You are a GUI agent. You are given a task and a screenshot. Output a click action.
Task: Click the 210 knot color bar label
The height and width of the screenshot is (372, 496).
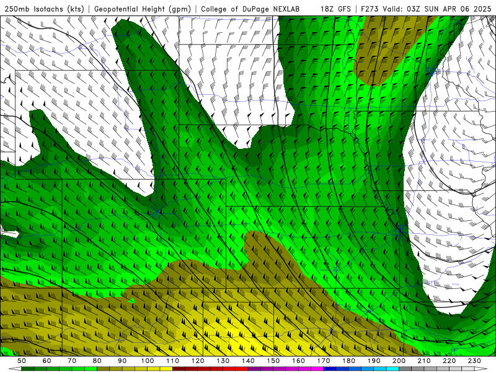(424, 361)
